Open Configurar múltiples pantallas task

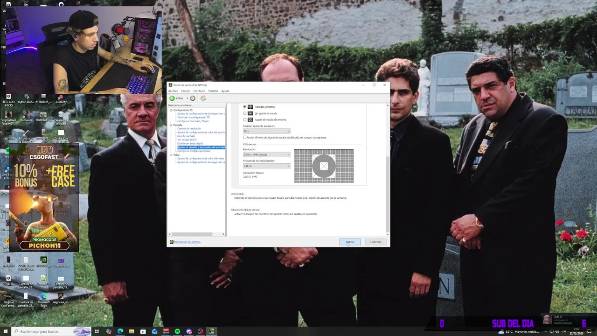194,151
